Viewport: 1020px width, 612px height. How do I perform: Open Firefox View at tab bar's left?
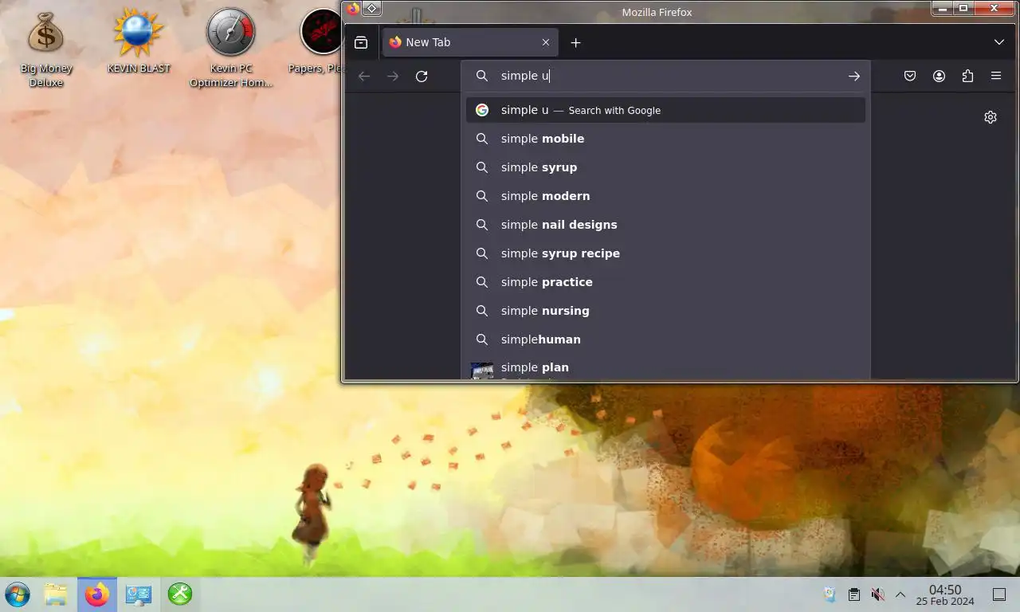pyautogui.click(x=361, y=42)
